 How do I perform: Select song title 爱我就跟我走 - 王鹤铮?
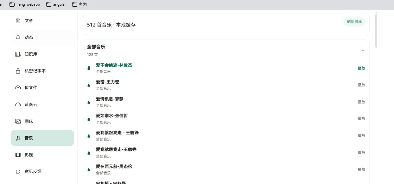click(117, 133)
